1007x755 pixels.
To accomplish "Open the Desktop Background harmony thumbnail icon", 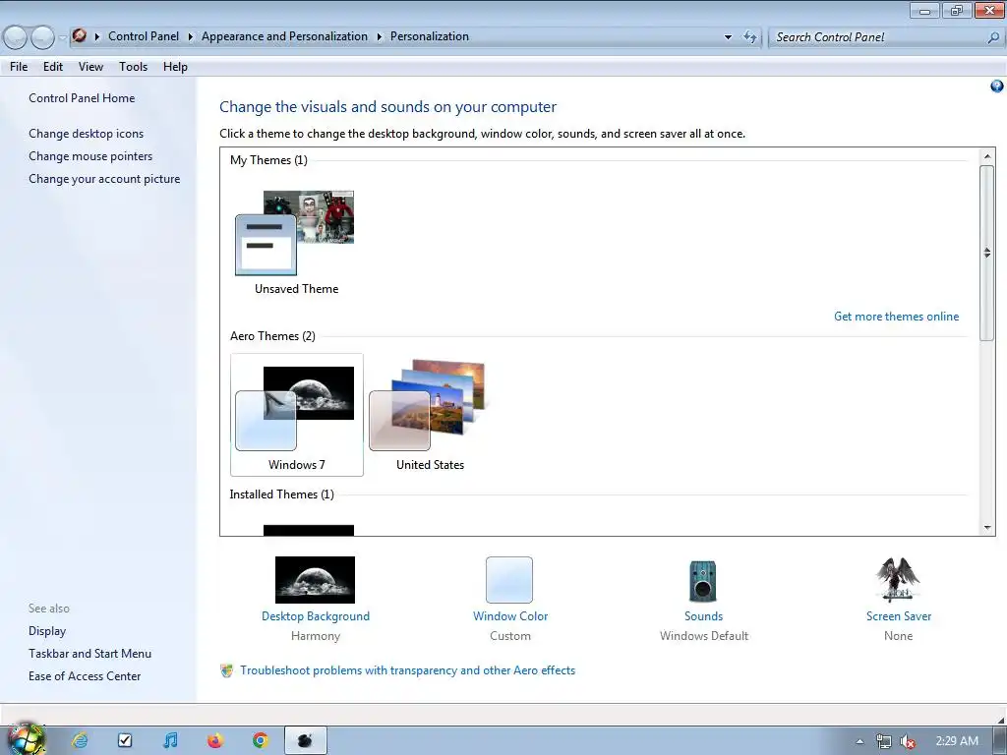I will [315, 580].
